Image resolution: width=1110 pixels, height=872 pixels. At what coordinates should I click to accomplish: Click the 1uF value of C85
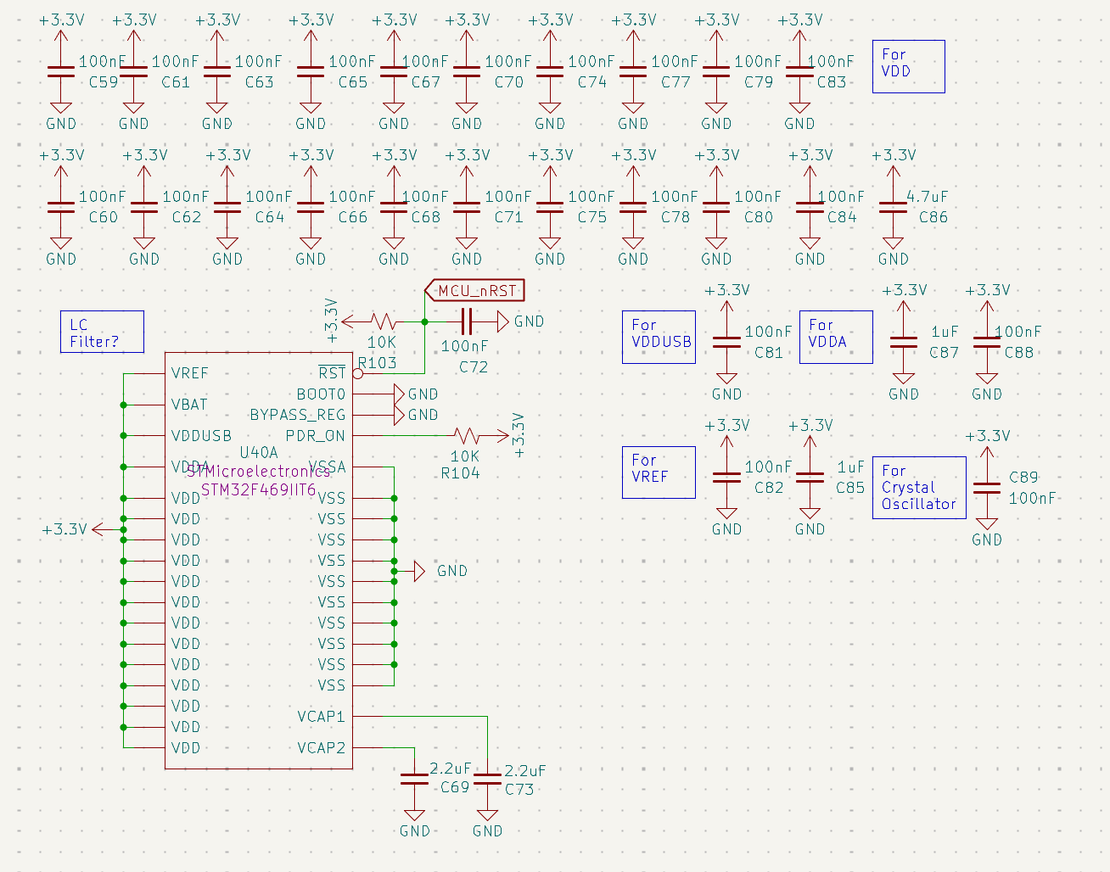click(x=851, y=467)
